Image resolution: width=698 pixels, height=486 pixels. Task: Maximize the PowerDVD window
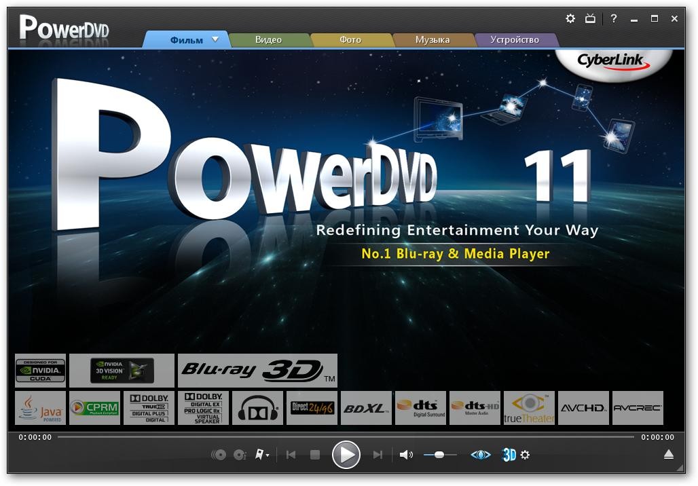655,19
